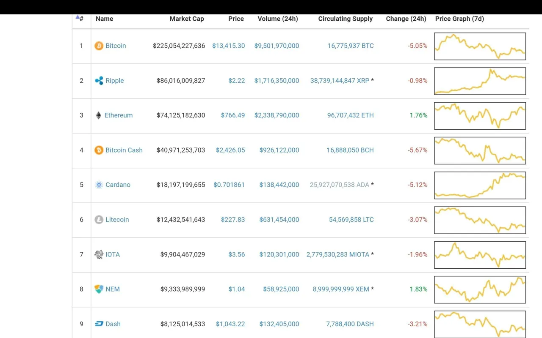Viewport: 542px width, 338px height.
Task: Click Bitcoin Cash volume $926,122,000
Action: click(279, 150)
